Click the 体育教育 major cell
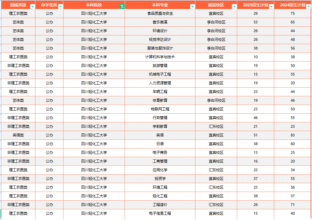Viewport: 312px width, 220px height. point(160,100)
